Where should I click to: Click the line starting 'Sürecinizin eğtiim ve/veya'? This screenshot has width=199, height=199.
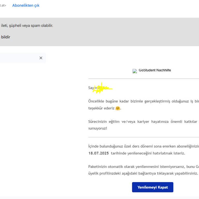pos(144,122)
